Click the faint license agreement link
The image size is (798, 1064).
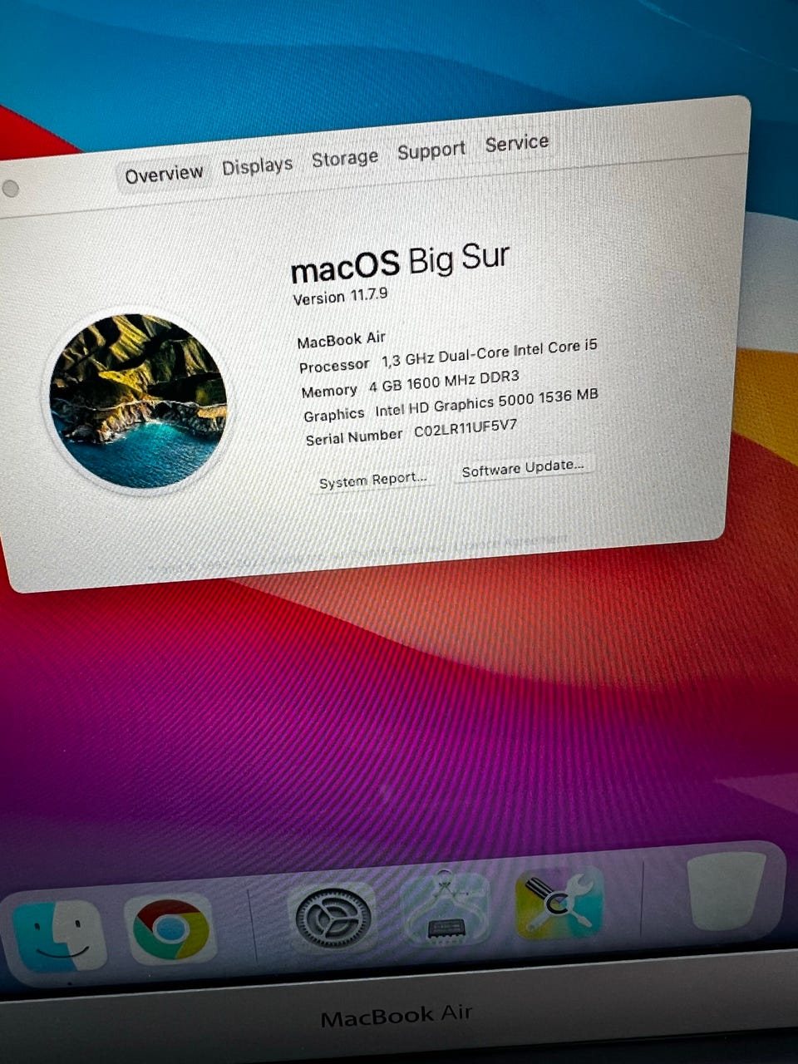[x=510, y=544]
